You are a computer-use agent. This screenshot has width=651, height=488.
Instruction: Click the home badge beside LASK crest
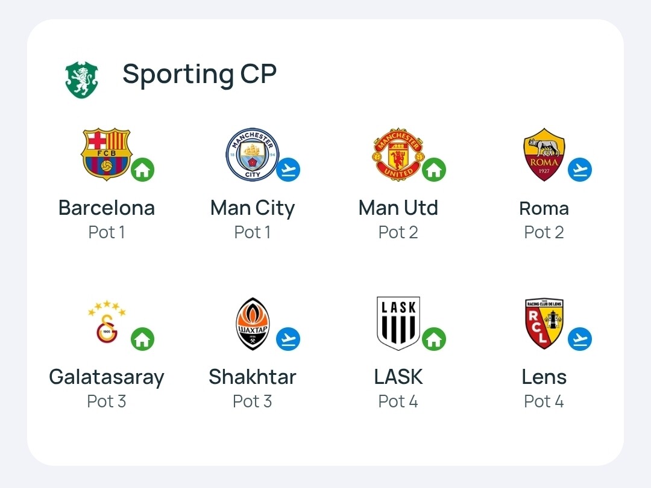(434, 339)
